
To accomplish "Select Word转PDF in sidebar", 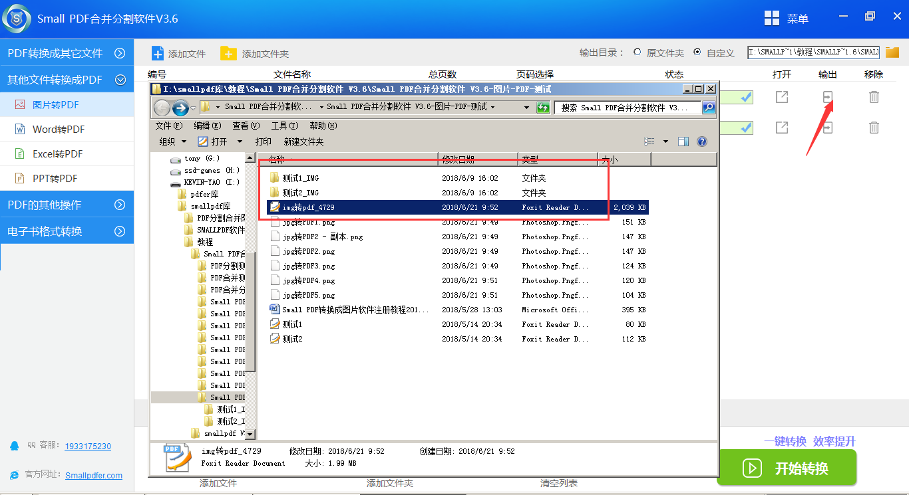I will coord(67,129).
